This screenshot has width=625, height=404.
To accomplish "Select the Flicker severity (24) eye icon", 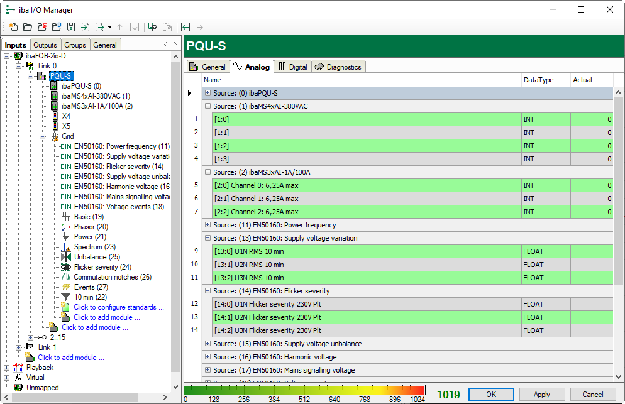I will [x=66, y=267].
